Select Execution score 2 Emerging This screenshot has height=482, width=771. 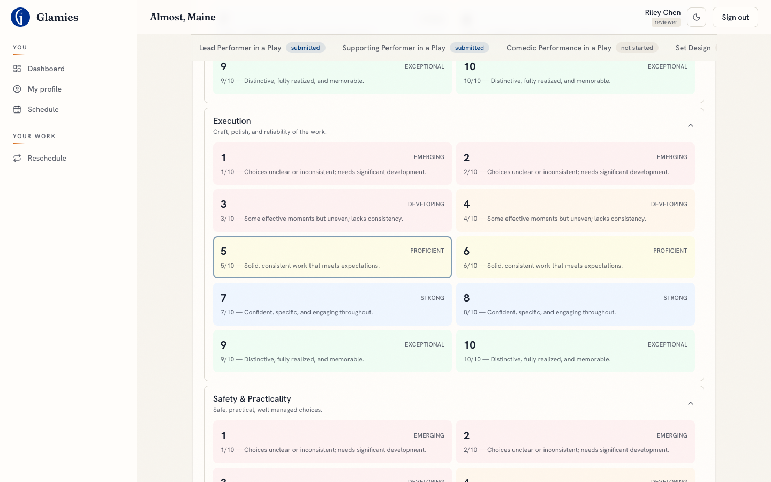tap(576, 164)
